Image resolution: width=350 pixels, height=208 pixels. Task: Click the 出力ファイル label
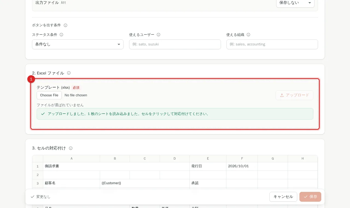pos(47,3)
